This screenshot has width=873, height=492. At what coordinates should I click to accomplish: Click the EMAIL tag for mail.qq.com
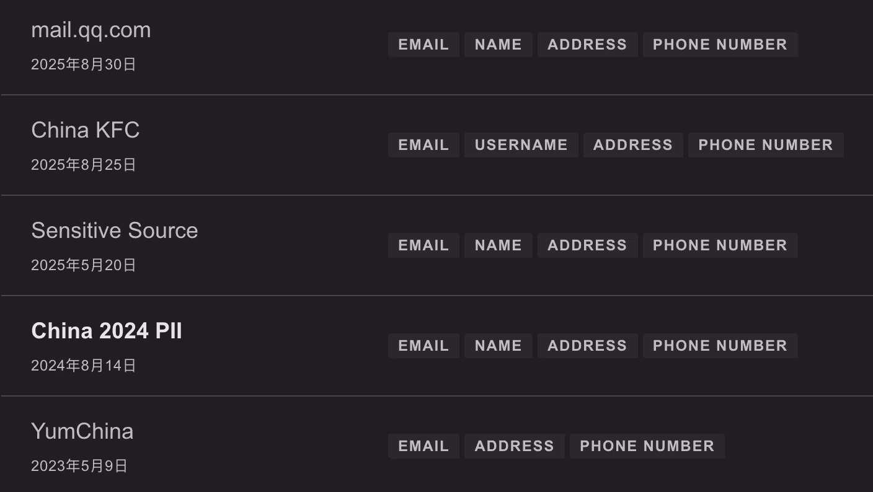tap(423, 45)
